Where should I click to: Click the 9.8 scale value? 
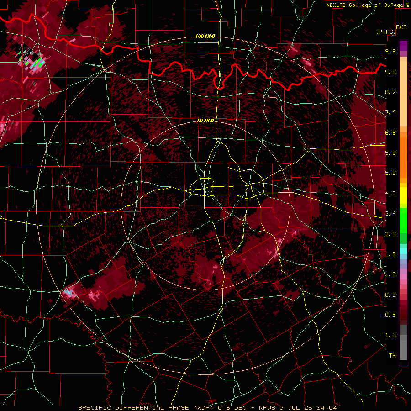pos(390,51)
